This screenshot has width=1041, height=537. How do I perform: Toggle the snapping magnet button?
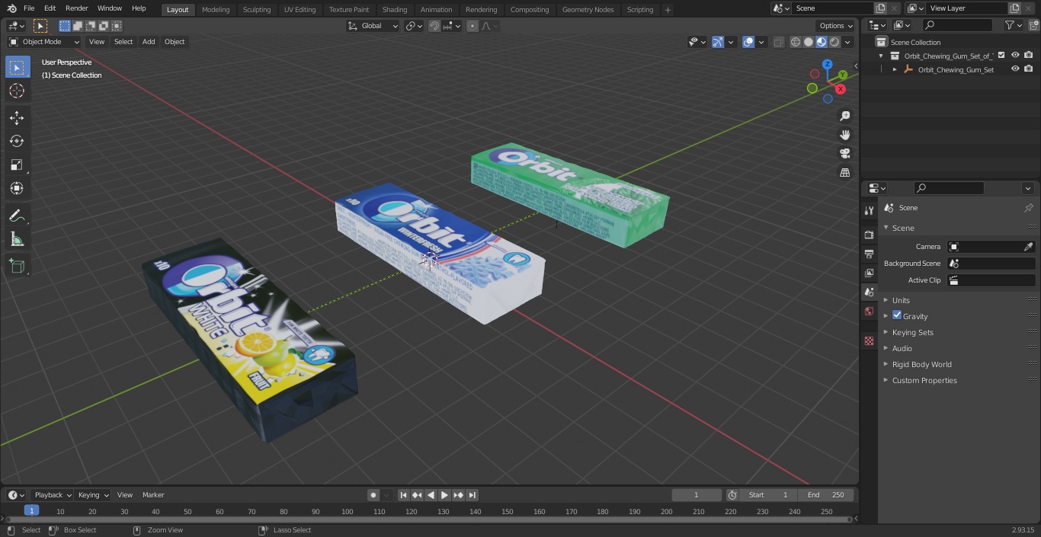click(434, 26)
